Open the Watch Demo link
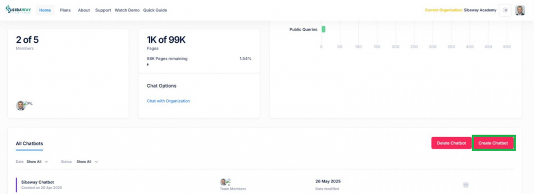This screenshot has width=534, height=194. point(127,10)
